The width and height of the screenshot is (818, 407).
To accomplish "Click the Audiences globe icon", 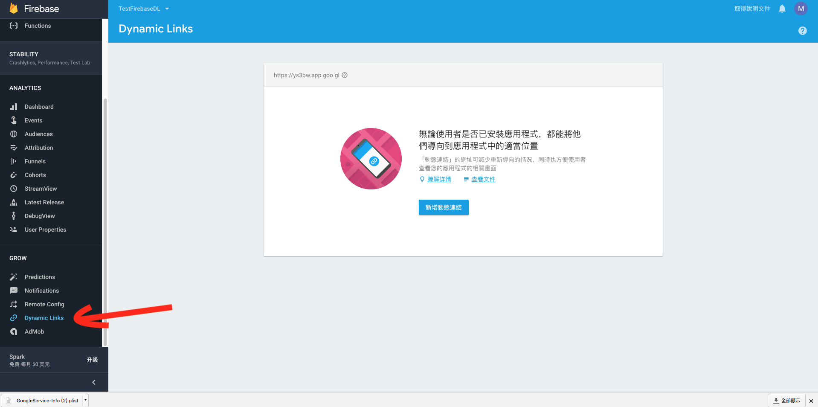I will pyautogui.click(x=14, y=134).
